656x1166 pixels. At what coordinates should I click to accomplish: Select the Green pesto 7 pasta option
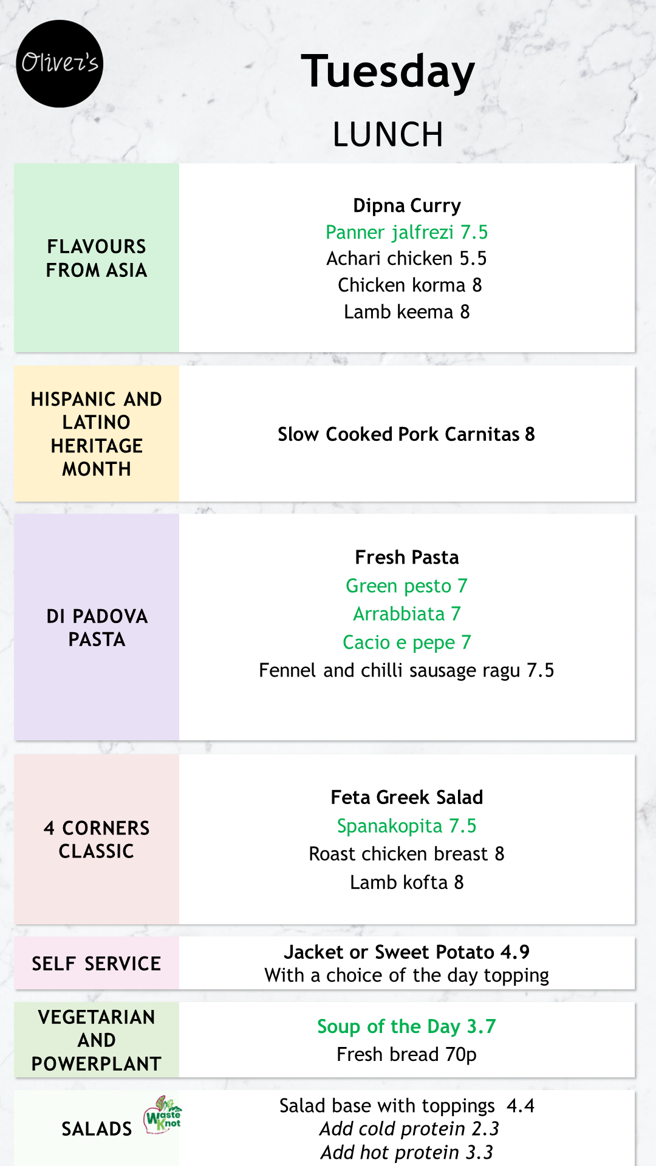(x=406, y=585)
